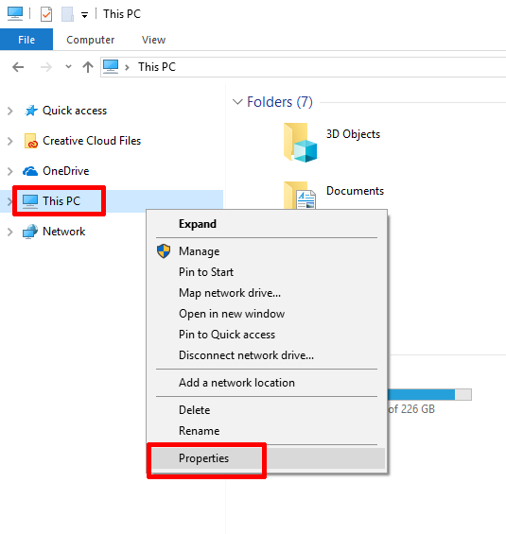Collapse the Folders (7) section
The width and height of the screenshot is (506, 534).
tap(237, 102)
